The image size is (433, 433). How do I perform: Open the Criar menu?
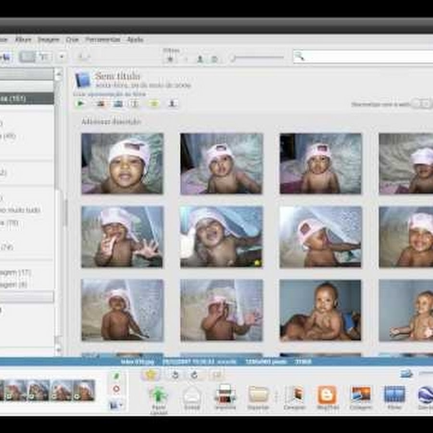point(72,39)
